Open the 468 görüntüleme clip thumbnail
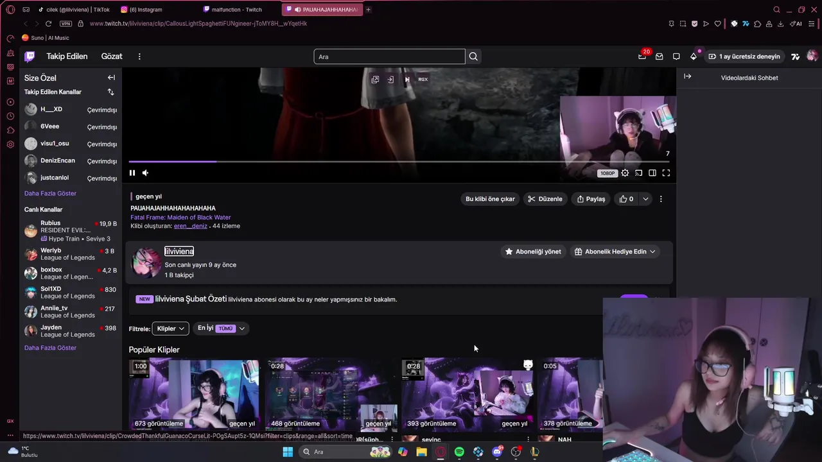Screen dimensions: 822x462 (x=330, y=394)
